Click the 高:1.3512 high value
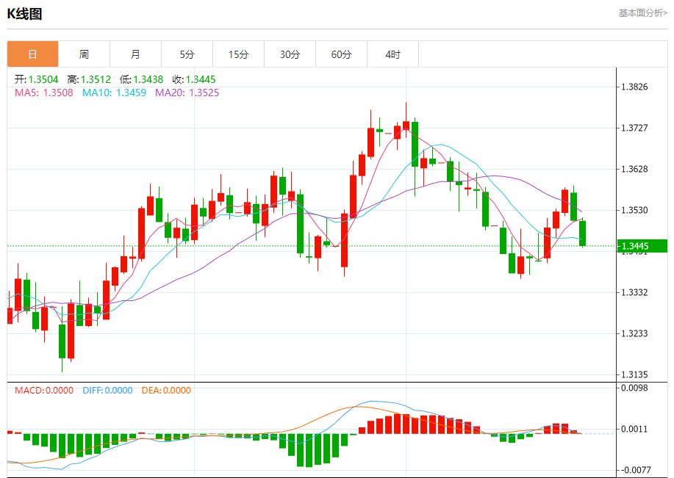This screenshot has width=674, height=478. point(89,79)
